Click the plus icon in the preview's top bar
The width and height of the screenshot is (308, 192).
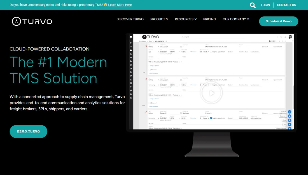[x=277, y=37]
